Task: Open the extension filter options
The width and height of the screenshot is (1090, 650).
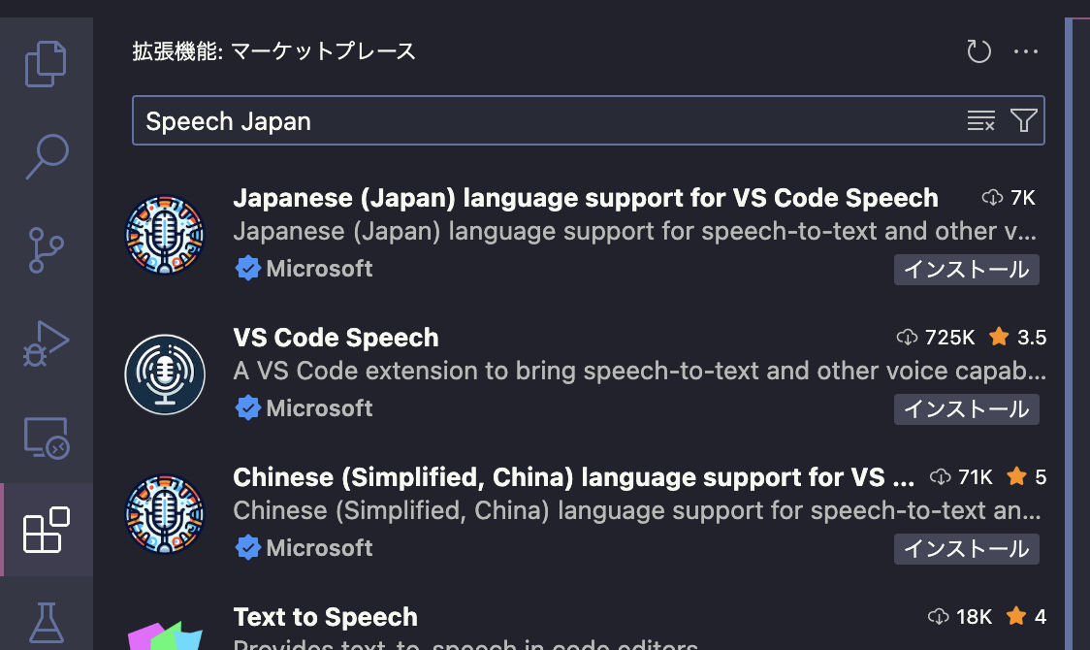Action: 1023,120
